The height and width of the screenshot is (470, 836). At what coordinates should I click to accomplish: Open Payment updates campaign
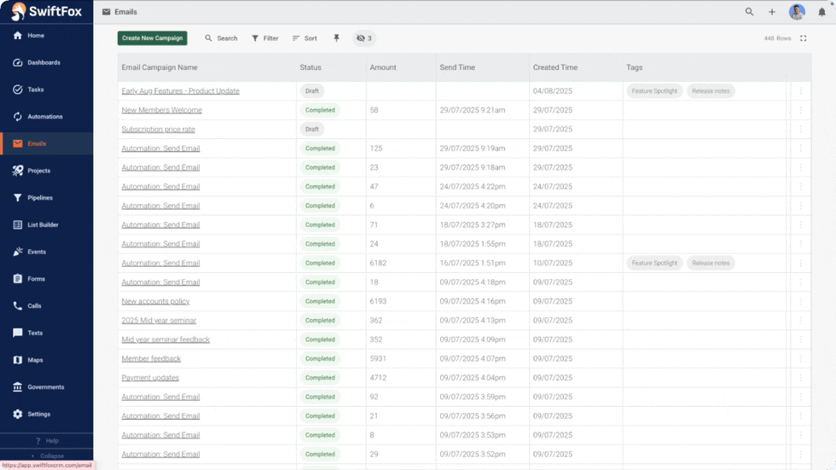click(150, 378)
